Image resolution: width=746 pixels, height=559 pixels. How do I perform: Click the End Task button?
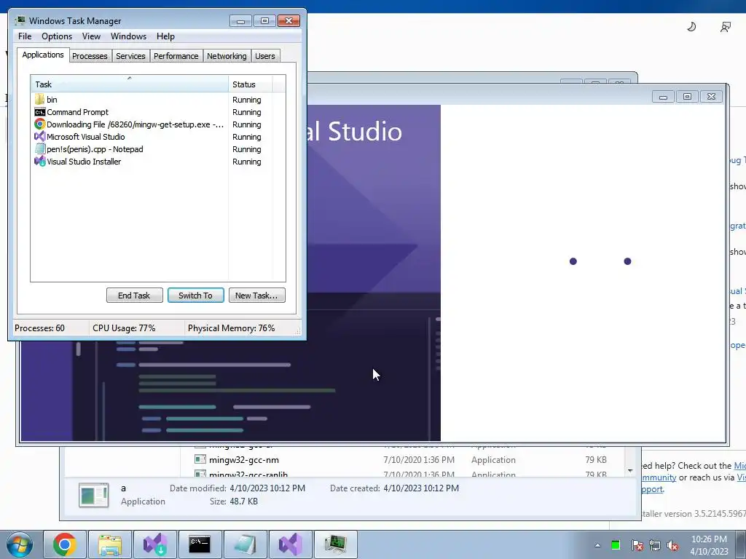point(135,296)
